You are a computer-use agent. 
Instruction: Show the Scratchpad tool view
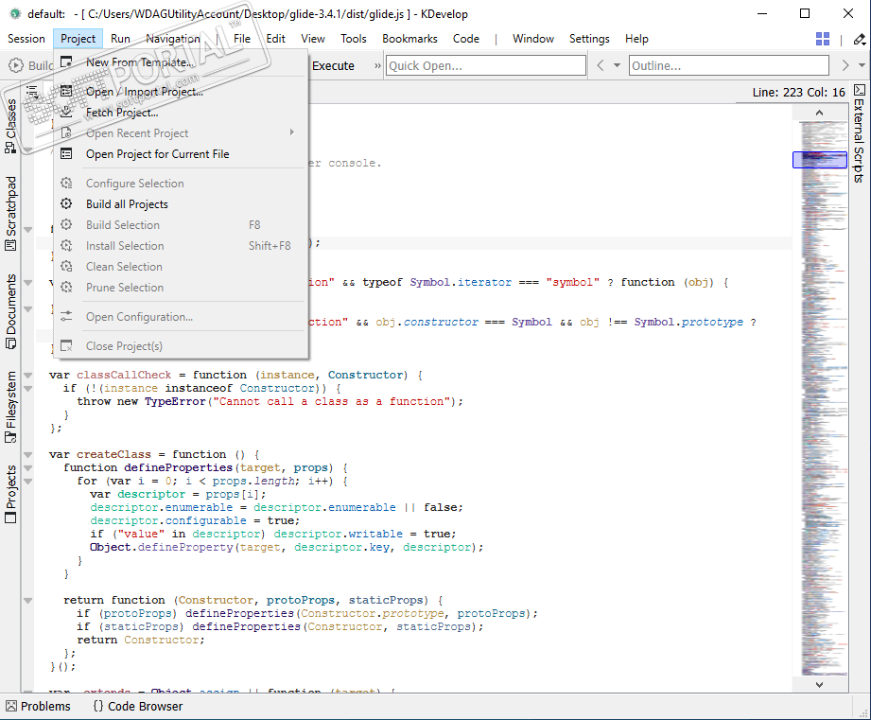click(x=11, y=213)
